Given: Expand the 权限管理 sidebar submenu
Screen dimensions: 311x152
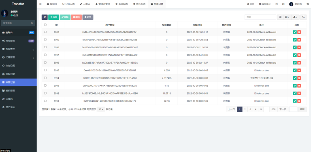Looking at the screenshot, I should click(x=18, y=49).
